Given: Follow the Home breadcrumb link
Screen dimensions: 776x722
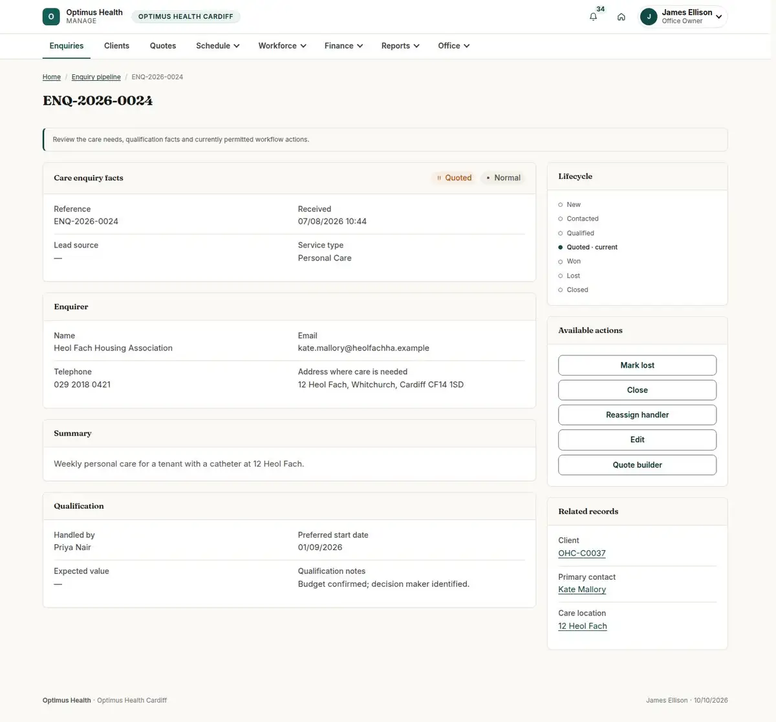Looking at the screenshot, I should point(52,77).
